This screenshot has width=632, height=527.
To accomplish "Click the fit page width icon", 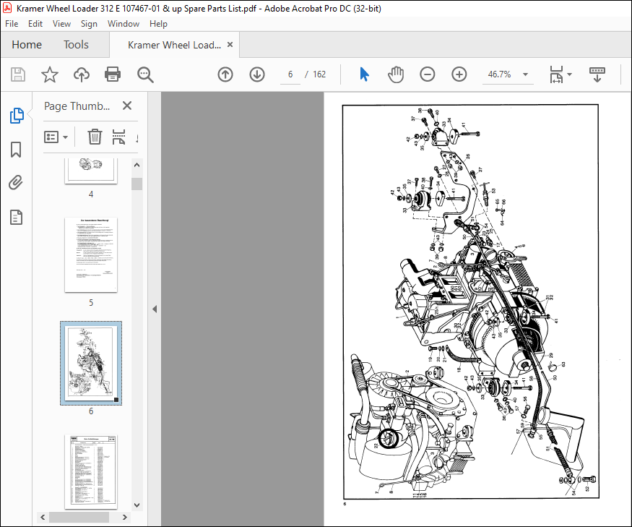I will point(556,74).
